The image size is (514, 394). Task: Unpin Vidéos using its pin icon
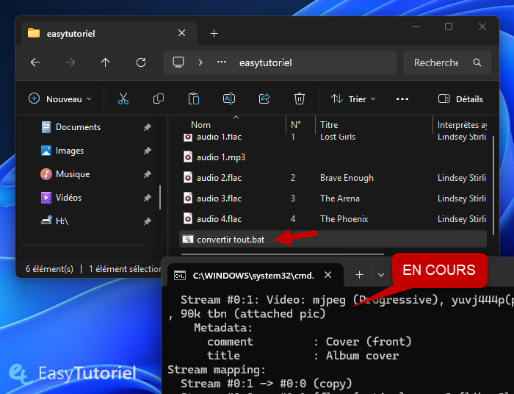click(x=147, y=198)
